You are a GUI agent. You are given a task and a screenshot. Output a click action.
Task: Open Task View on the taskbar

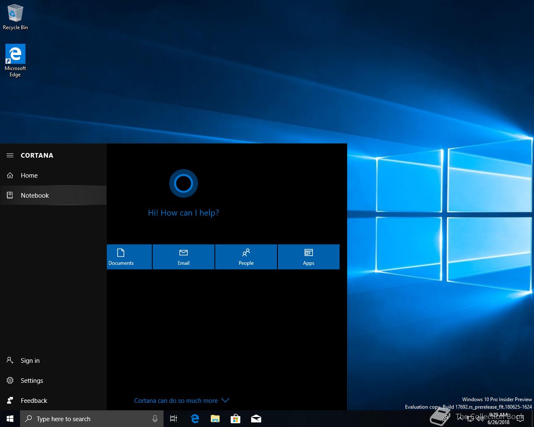pyautogui.click(x=174, y=419)
